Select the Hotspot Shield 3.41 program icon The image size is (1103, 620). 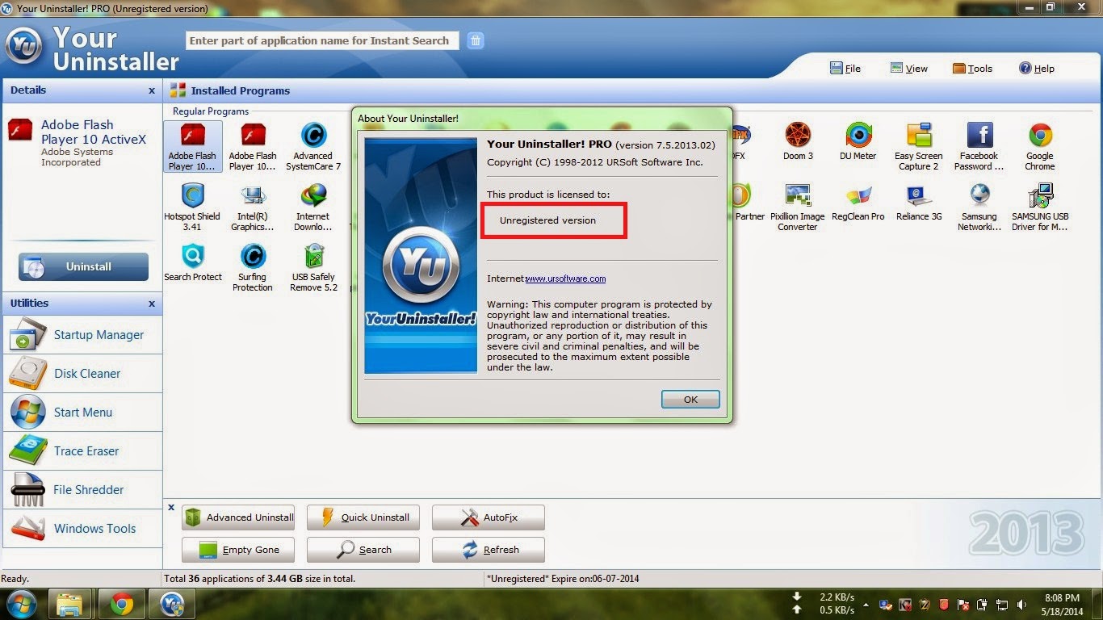click(192, 207)
